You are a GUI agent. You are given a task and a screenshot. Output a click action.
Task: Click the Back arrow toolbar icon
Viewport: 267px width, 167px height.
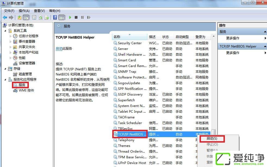tap(5, 18)
